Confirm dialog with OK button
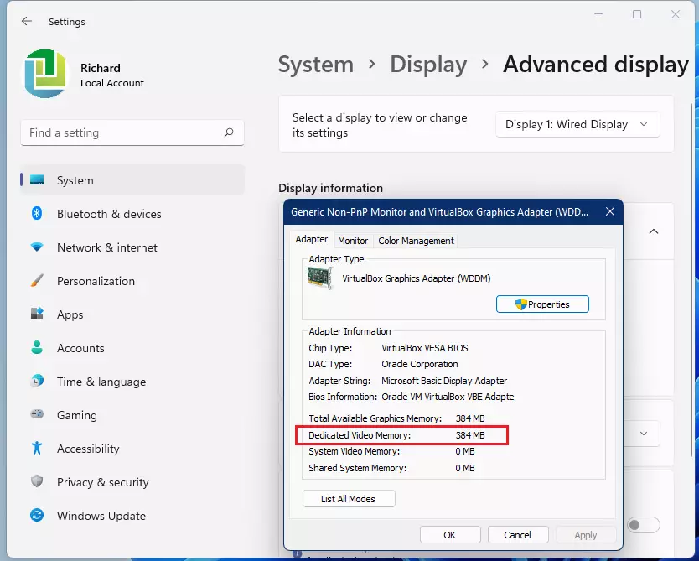Viewport: 699px width, 561px height. click(x=450, y=535)
